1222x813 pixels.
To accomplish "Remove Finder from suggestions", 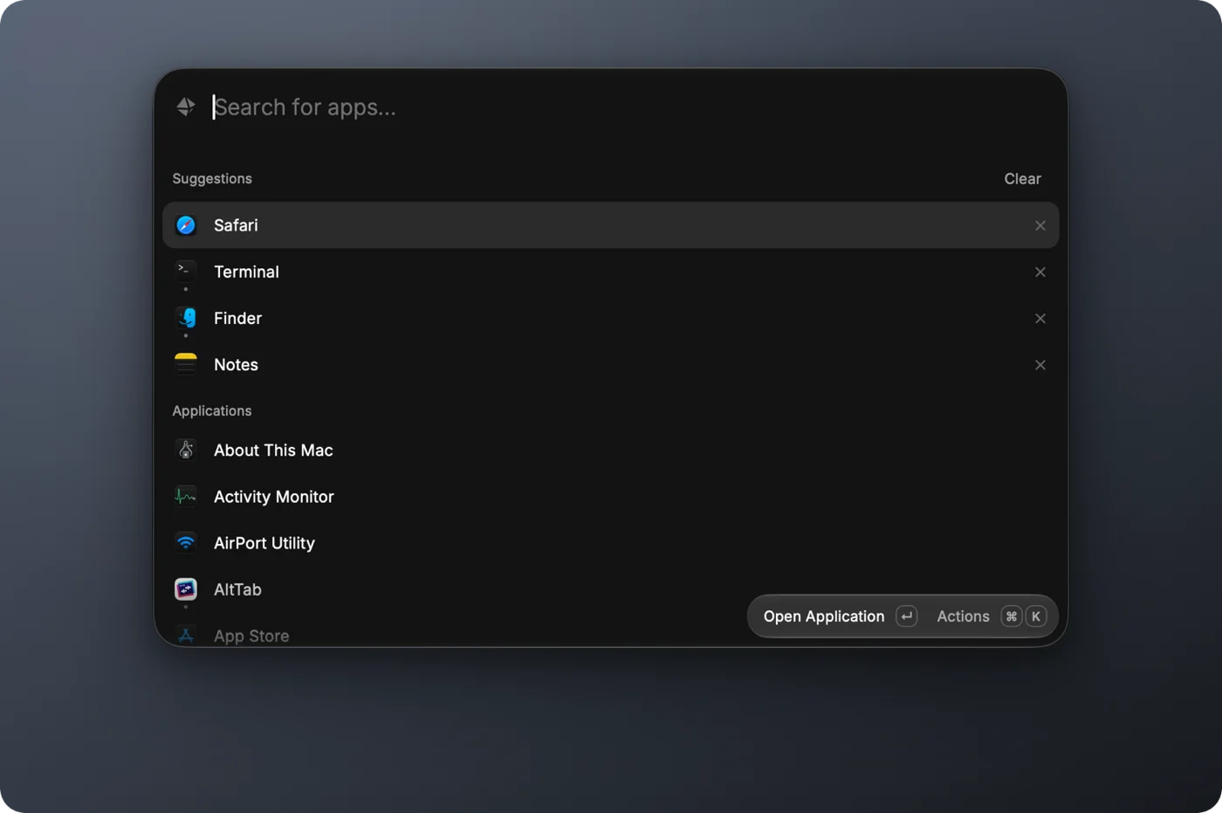I will [1040, 318].
